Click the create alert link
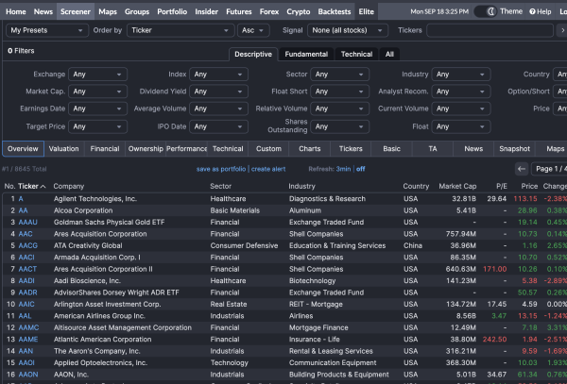Viewport: 567px width, 384px height. pyautogui.click(x=268, y=168)
